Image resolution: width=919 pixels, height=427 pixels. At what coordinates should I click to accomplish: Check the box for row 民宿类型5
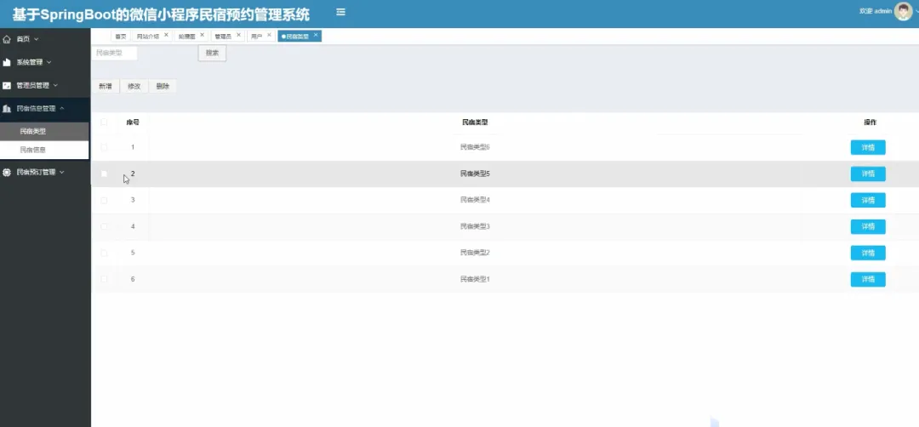pos(104,174)
